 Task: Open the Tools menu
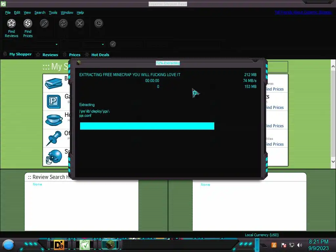53,12
